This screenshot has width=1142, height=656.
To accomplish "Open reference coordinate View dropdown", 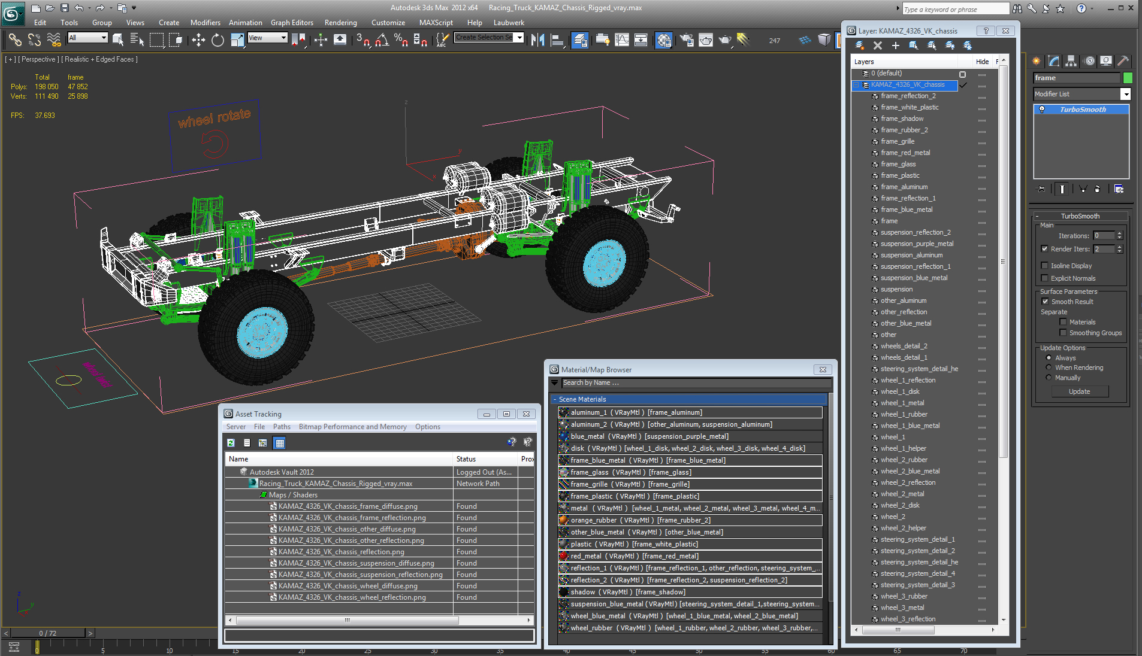I will (267, 38).
